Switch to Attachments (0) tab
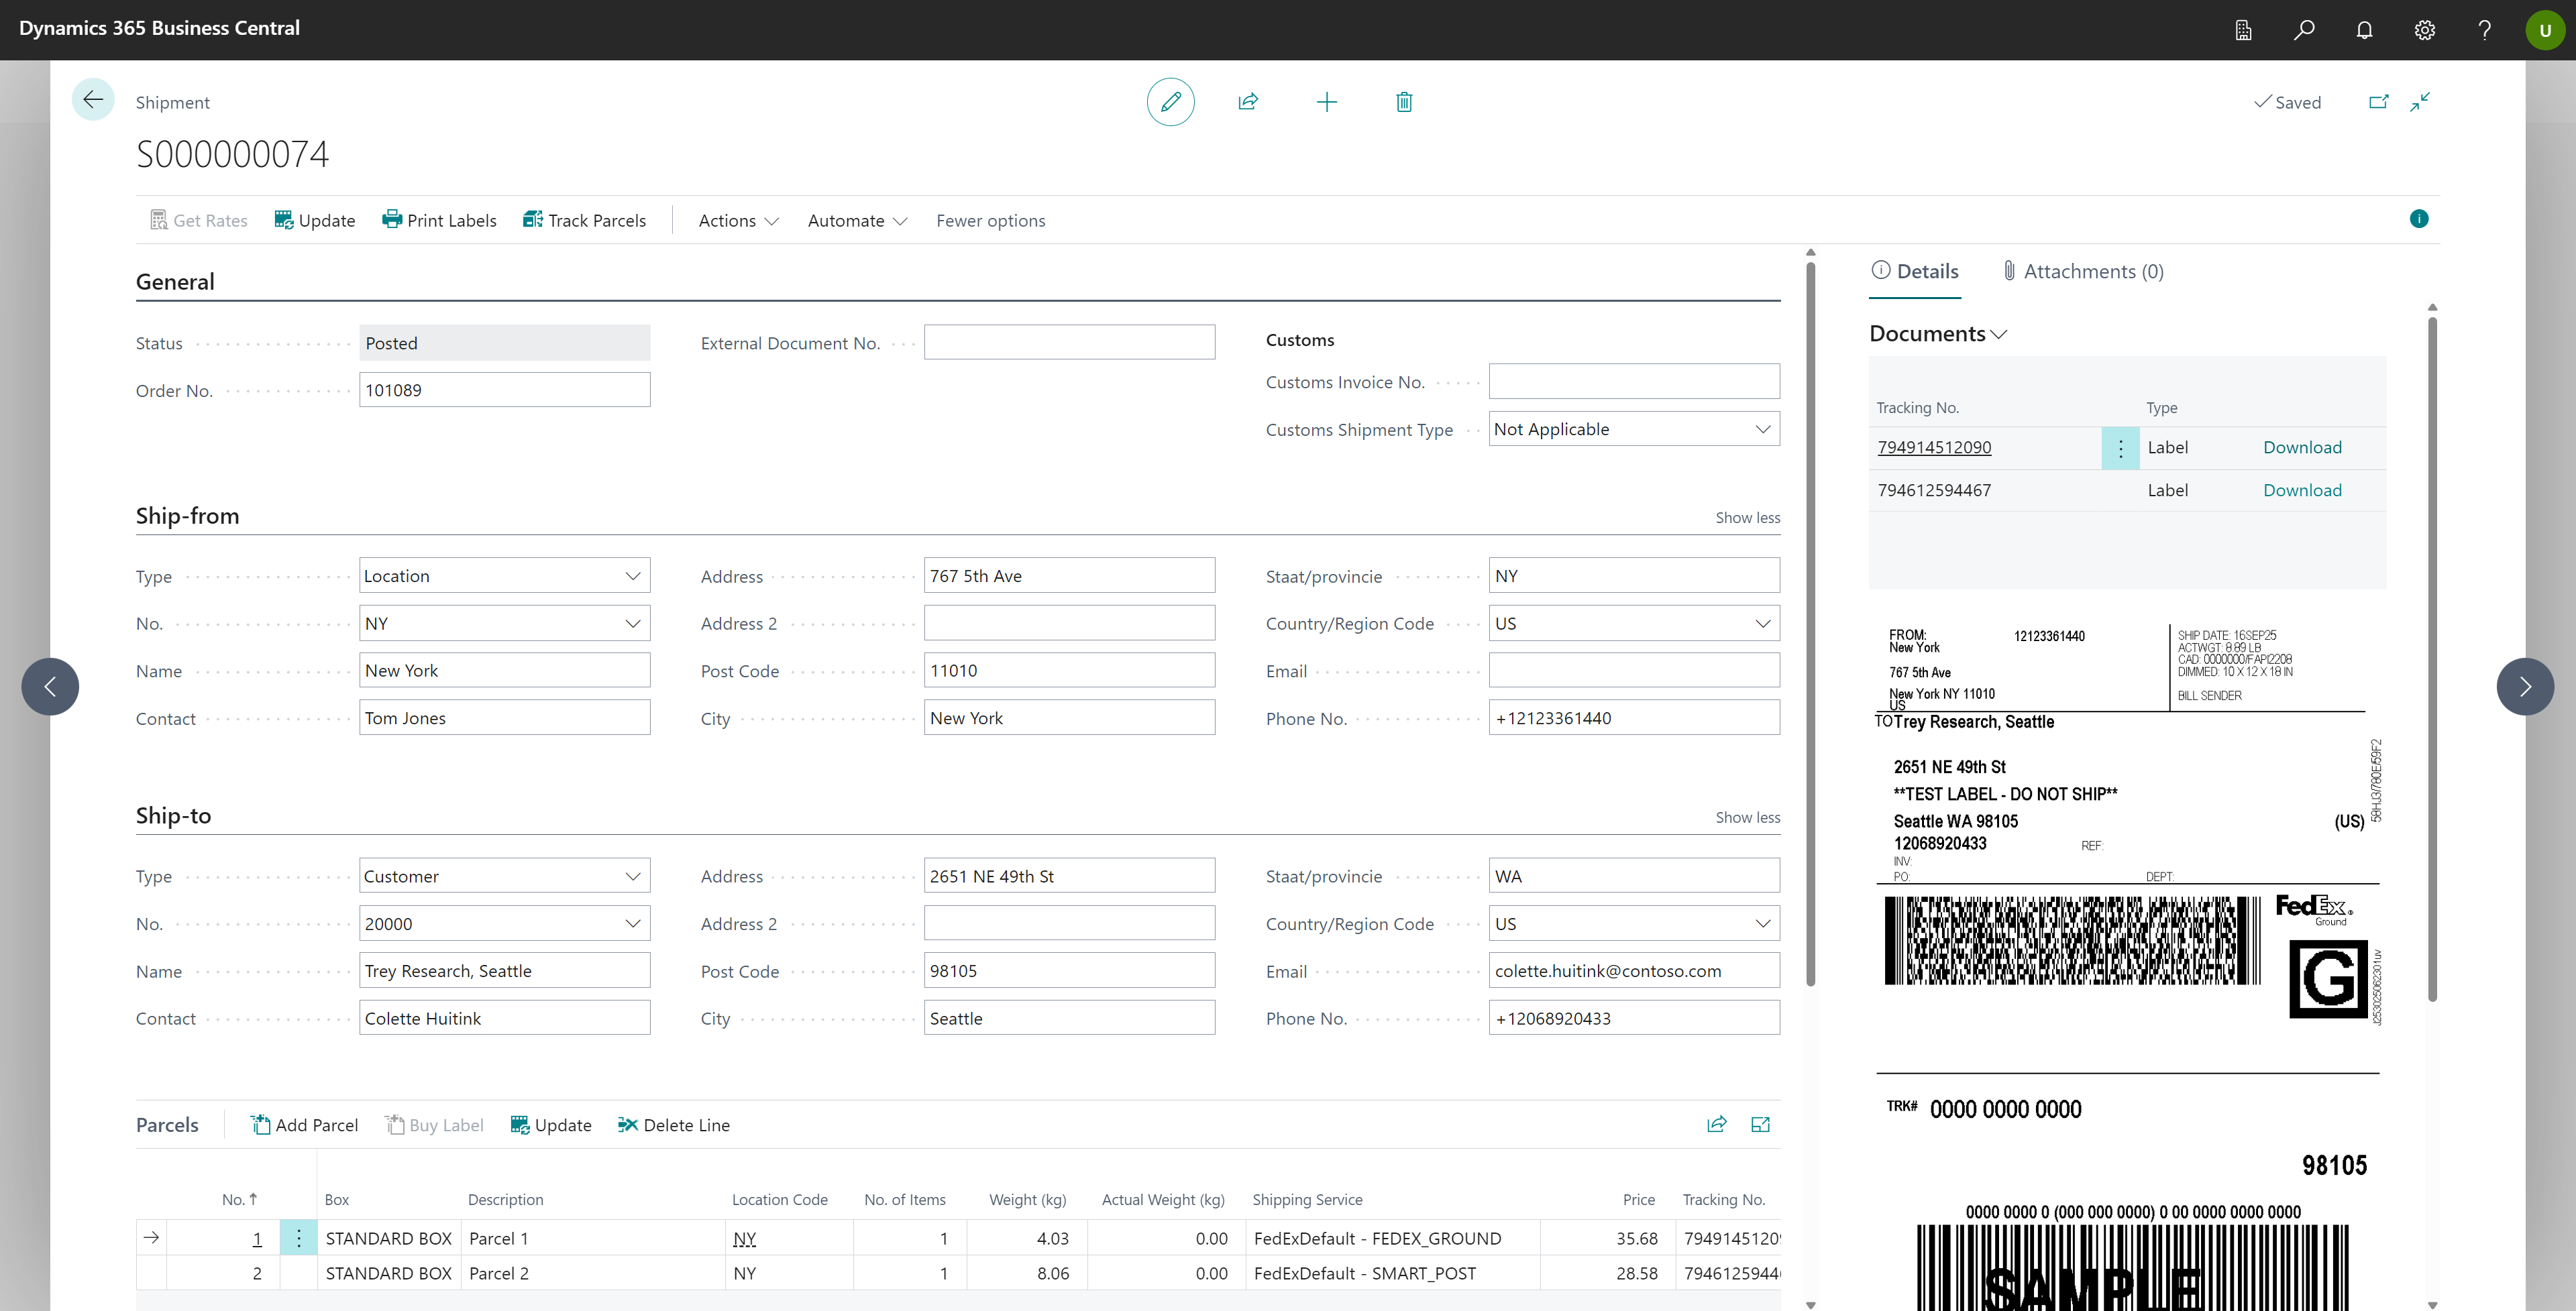2576x1311 pixels. 2083,271
